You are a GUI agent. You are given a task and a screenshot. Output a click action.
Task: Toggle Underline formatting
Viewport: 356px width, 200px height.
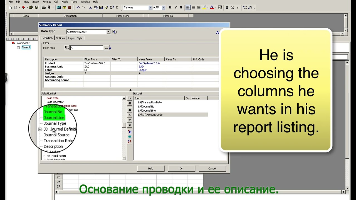pos(181,7)
